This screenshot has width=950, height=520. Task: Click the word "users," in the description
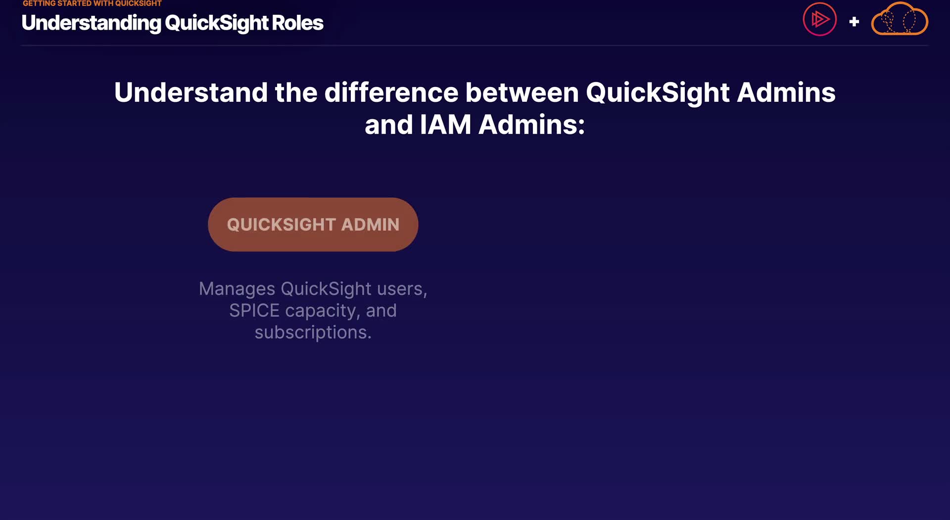pos(402,289)
